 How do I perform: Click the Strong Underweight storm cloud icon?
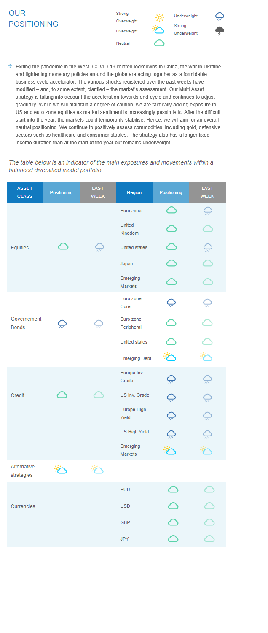click(x=220, y=30)
